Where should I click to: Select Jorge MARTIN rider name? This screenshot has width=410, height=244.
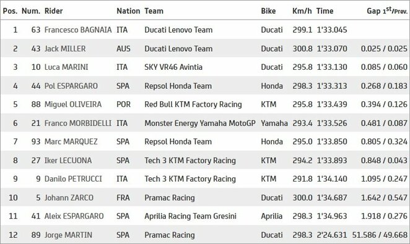[x=68, y=235]
